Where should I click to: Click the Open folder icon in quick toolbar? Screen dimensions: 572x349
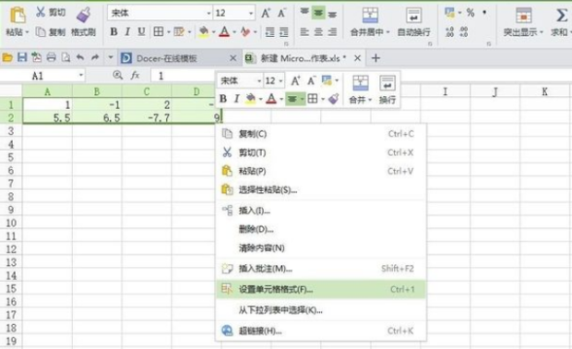[7, 57]
